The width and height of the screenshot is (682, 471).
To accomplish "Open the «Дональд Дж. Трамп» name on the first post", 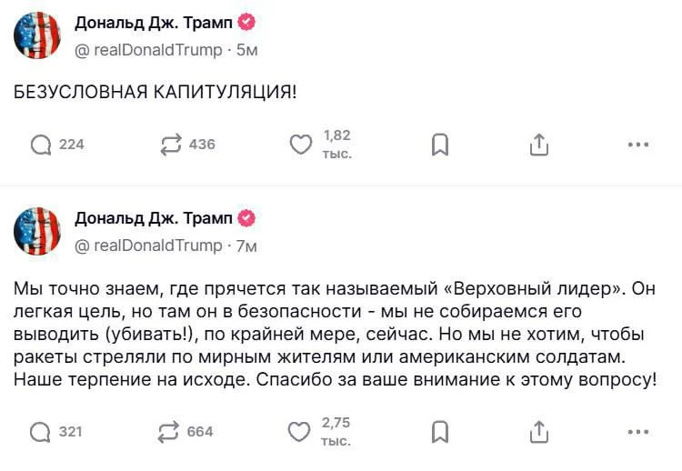I will [153, 24].
